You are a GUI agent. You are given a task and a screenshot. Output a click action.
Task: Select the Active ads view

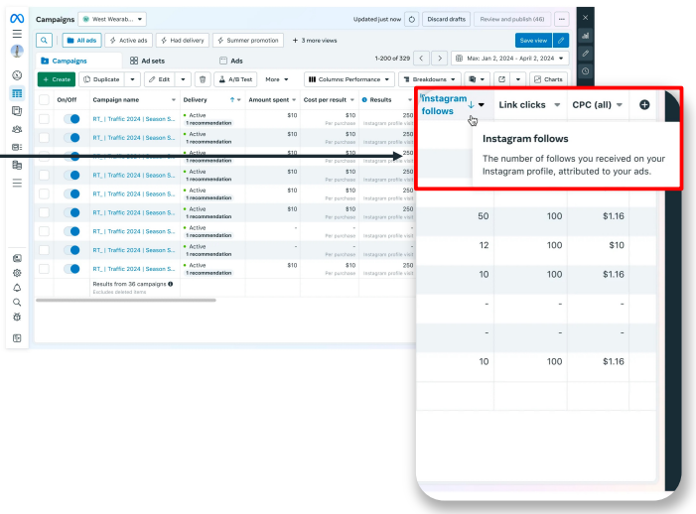point(129,41)
